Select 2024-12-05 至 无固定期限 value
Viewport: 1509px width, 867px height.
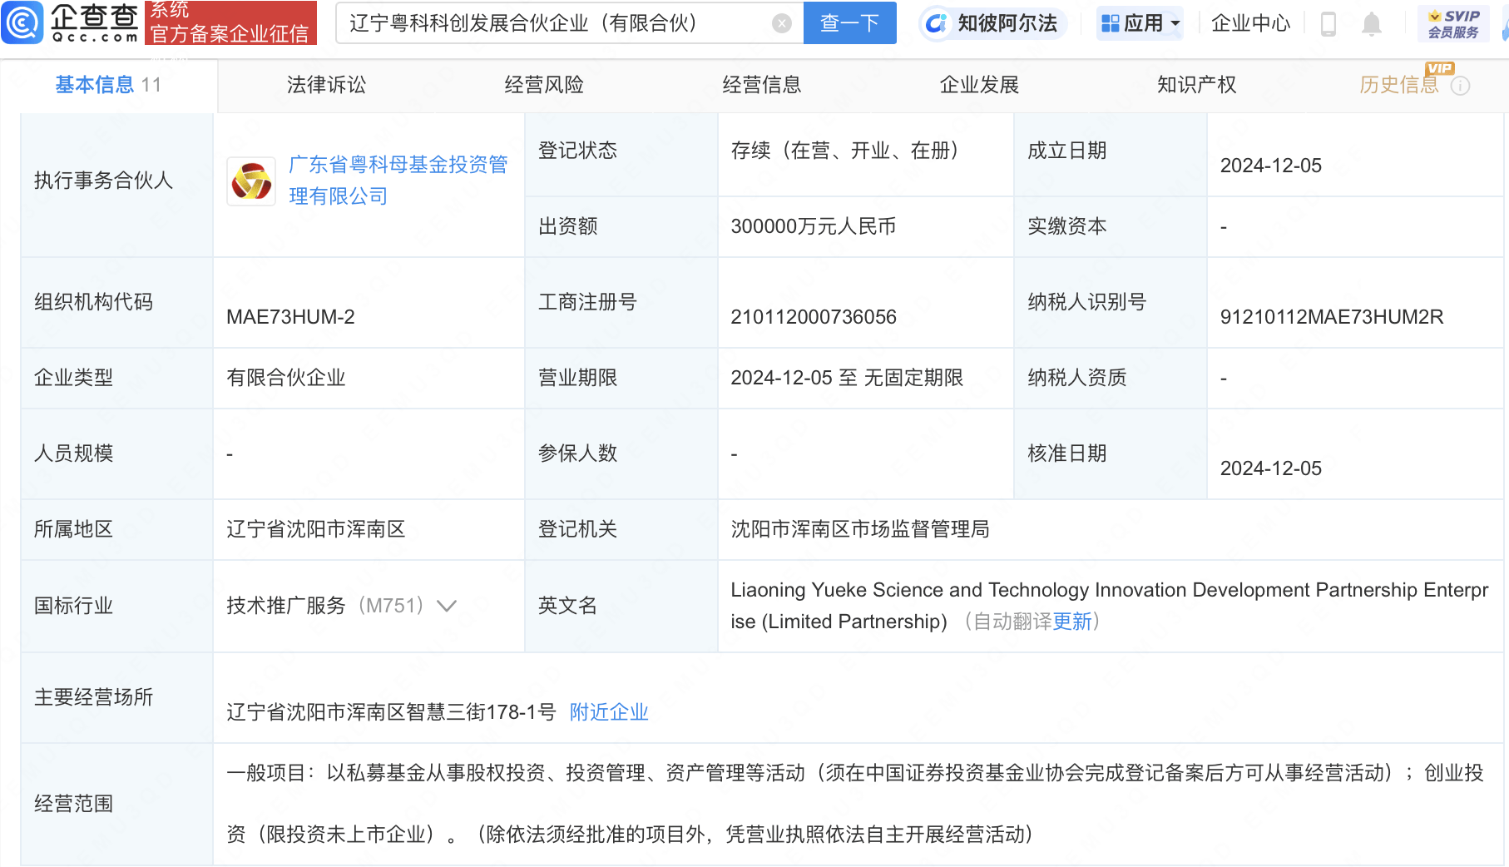tap(847, 378)
